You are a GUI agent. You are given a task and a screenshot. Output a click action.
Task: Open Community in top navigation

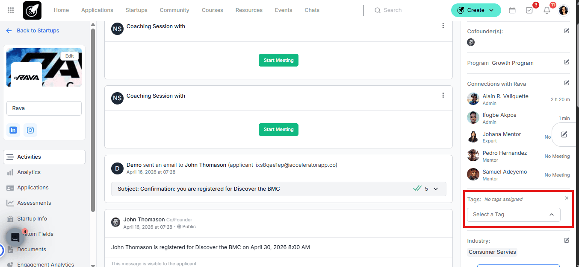pyautogui.click(x=174, y=10)
